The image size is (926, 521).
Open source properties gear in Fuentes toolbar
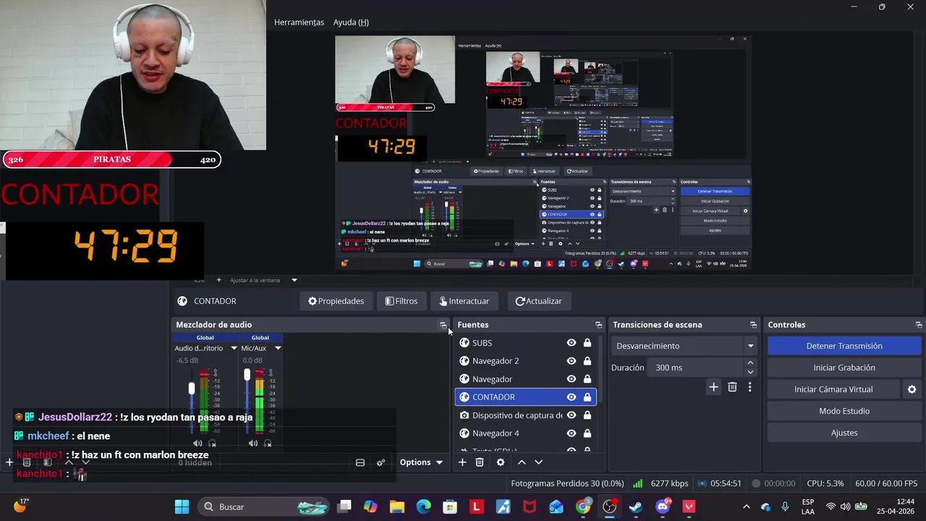point(500,462)
